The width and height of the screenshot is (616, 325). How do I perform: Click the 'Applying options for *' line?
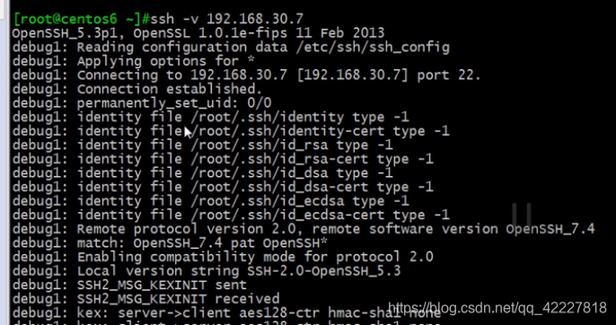click(134, 61)
